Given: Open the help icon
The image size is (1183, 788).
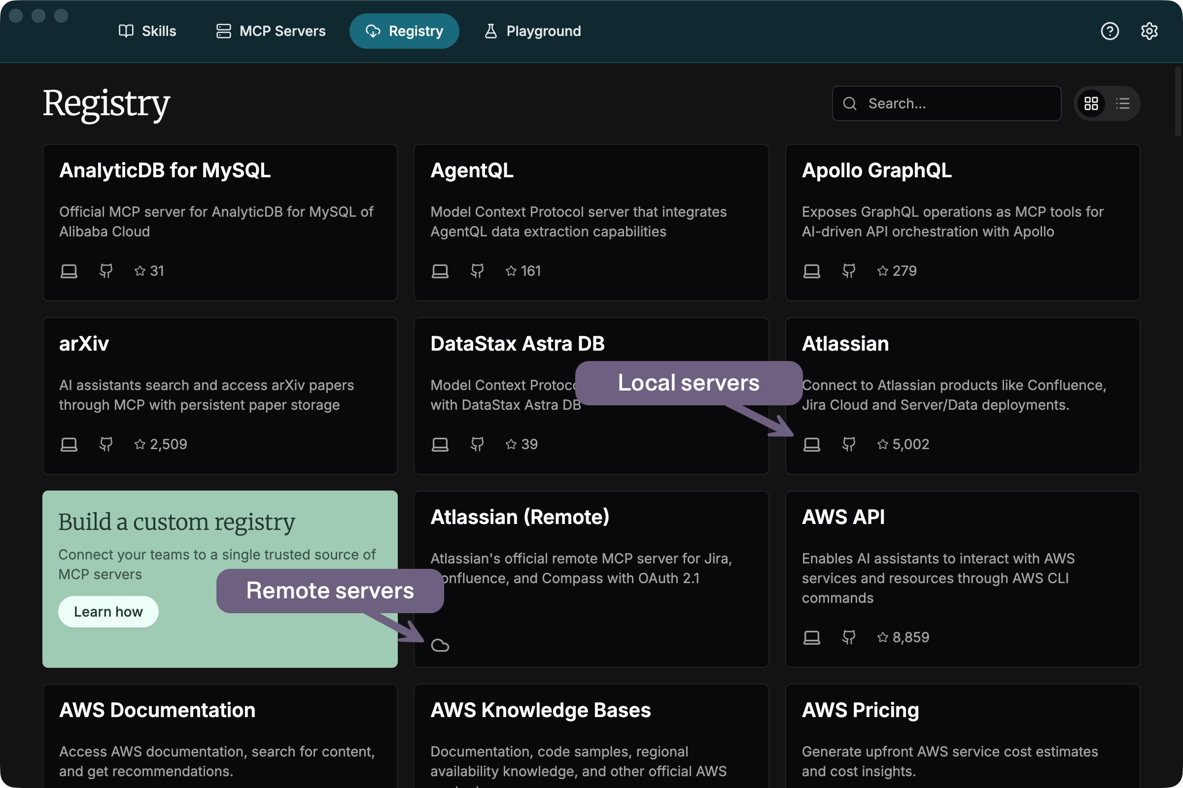Looking at the screenshot, I should pyautogui.click(x=1110, y=31).
